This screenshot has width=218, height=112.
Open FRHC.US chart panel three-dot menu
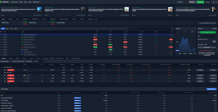[195, 28]
